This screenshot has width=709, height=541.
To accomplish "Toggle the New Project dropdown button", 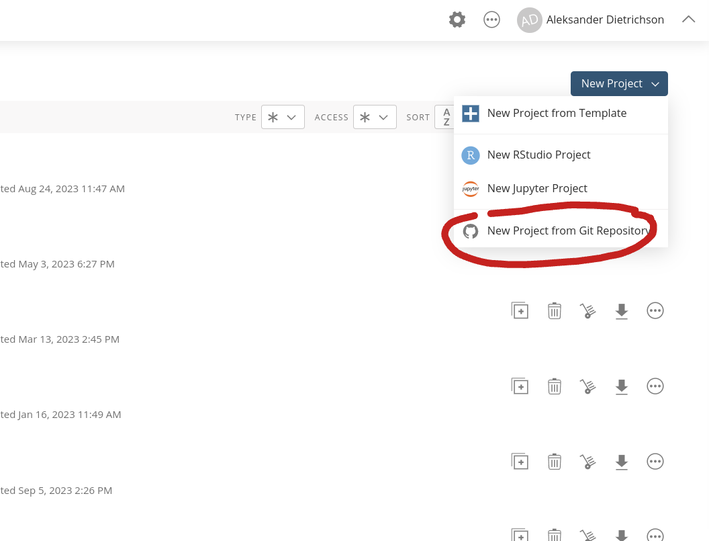I will tap(619, 83).
